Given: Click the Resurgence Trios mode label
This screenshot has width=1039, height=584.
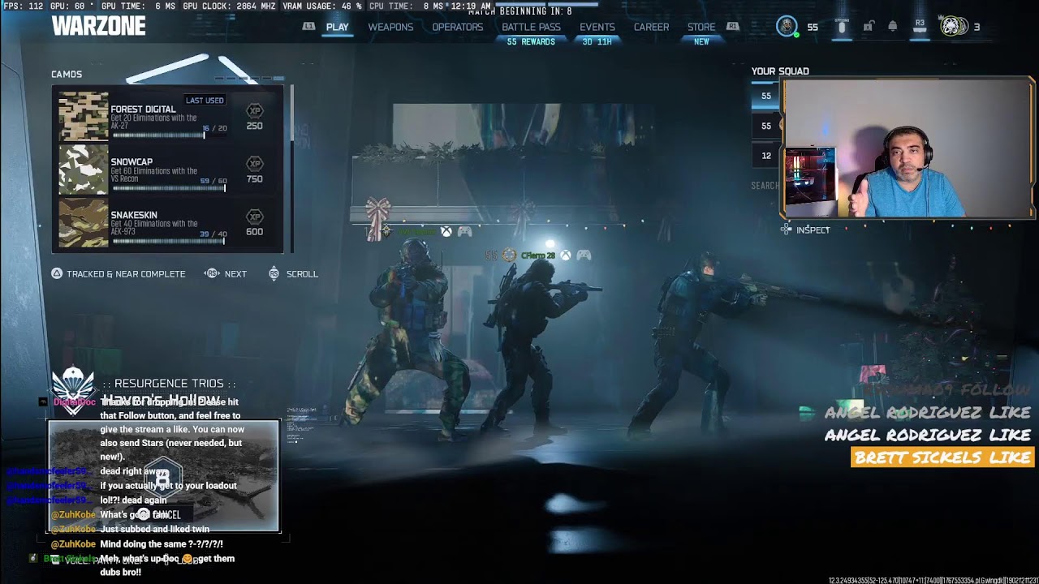Looking at the screenshot, I should (169, 384).
